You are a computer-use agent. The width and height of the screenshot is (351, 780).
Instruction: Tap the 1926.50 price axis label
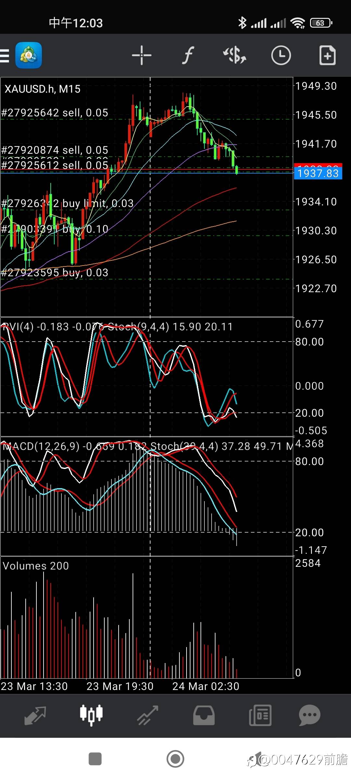coord(316,260)
